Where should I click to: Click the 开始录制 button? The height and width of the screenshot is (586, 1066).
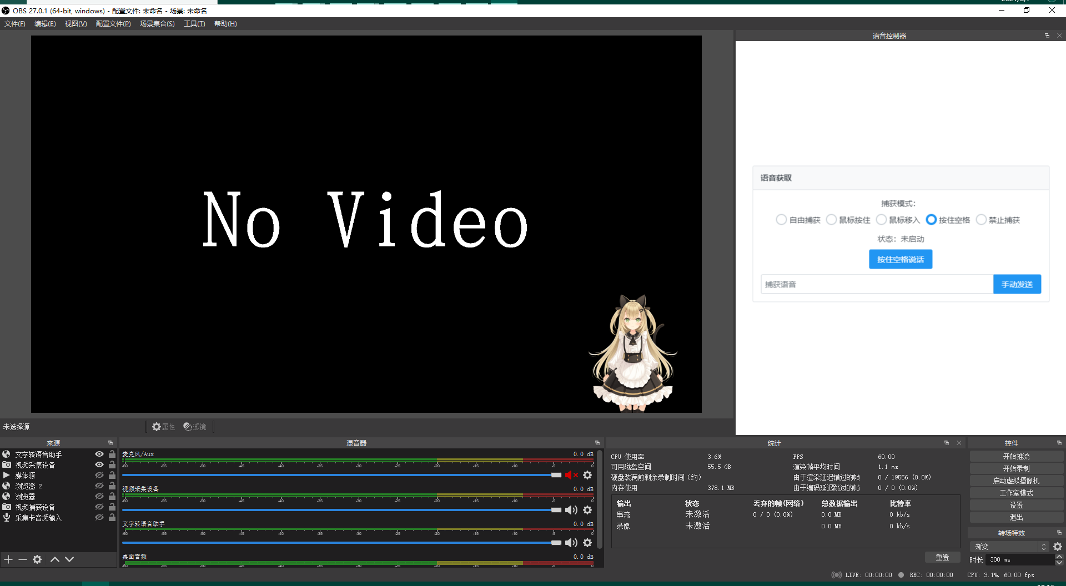[x=1016, y=468]
